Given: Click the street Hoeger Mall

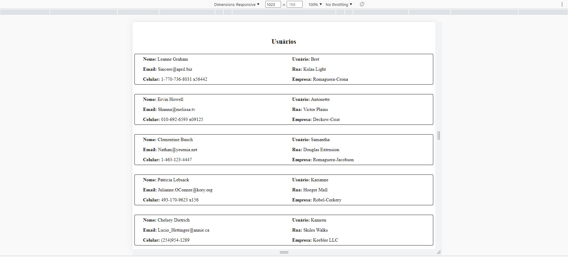Looking at the screenshot, I should [x=315, y=190].
